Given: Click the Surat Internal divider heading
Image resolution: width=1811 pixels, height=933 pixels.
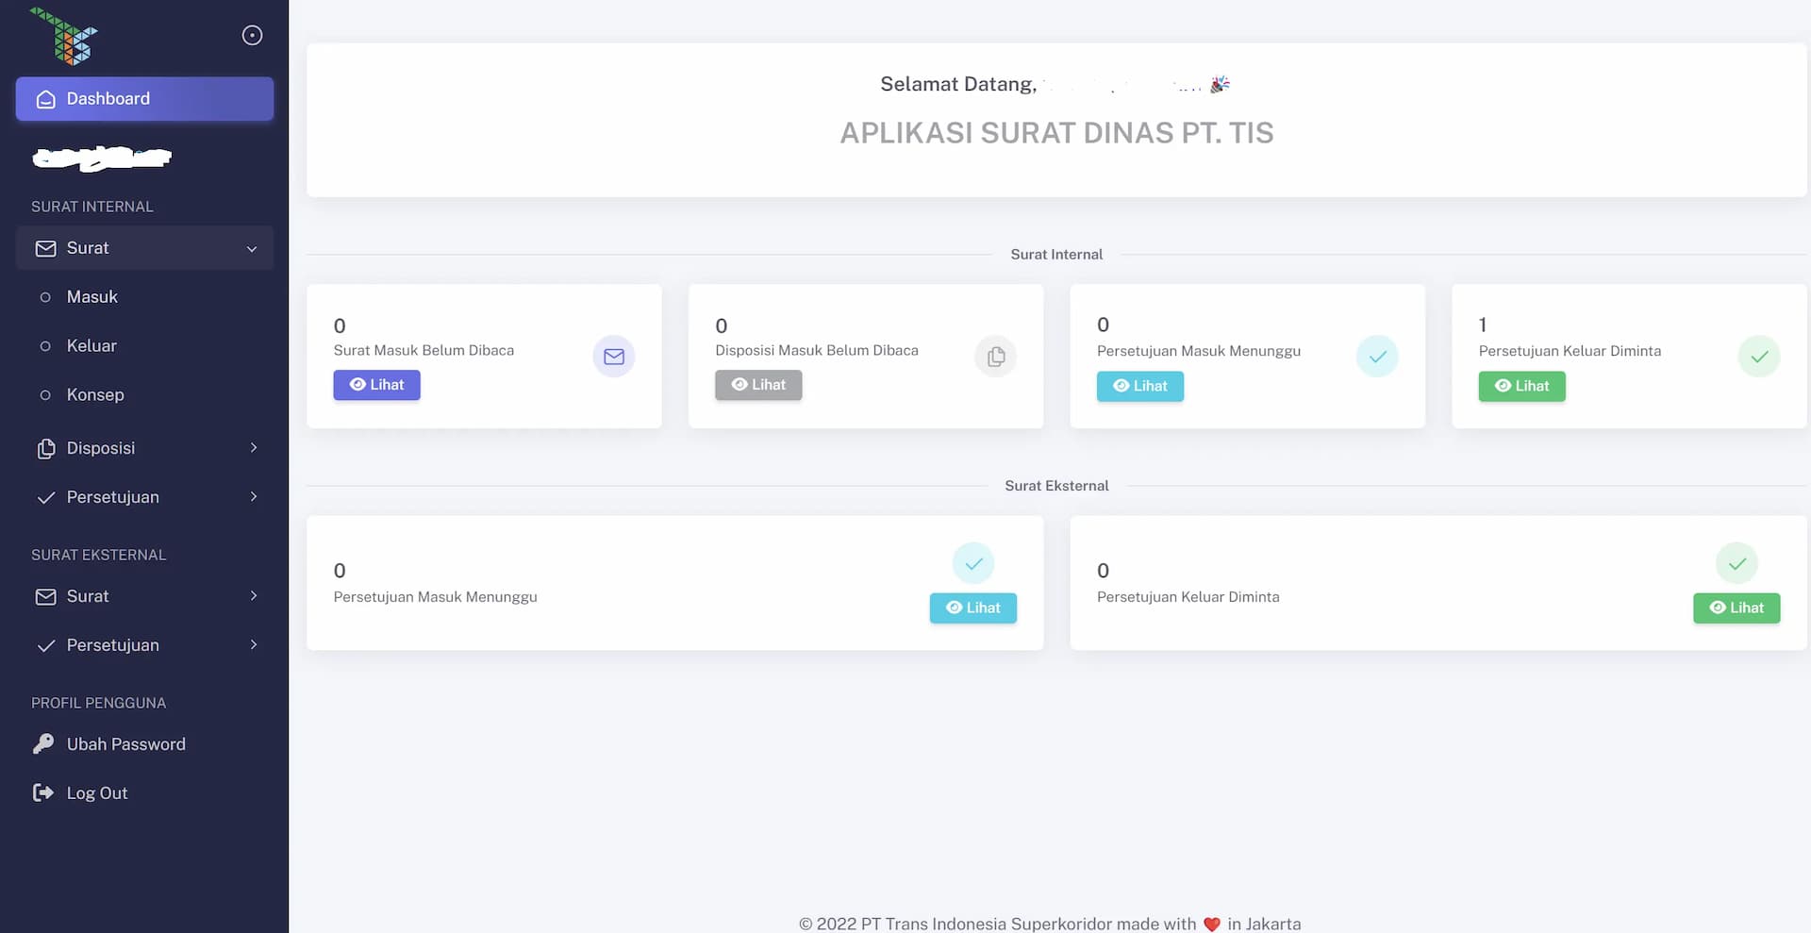Looking at the screenshot, I should pos(1056,255).
